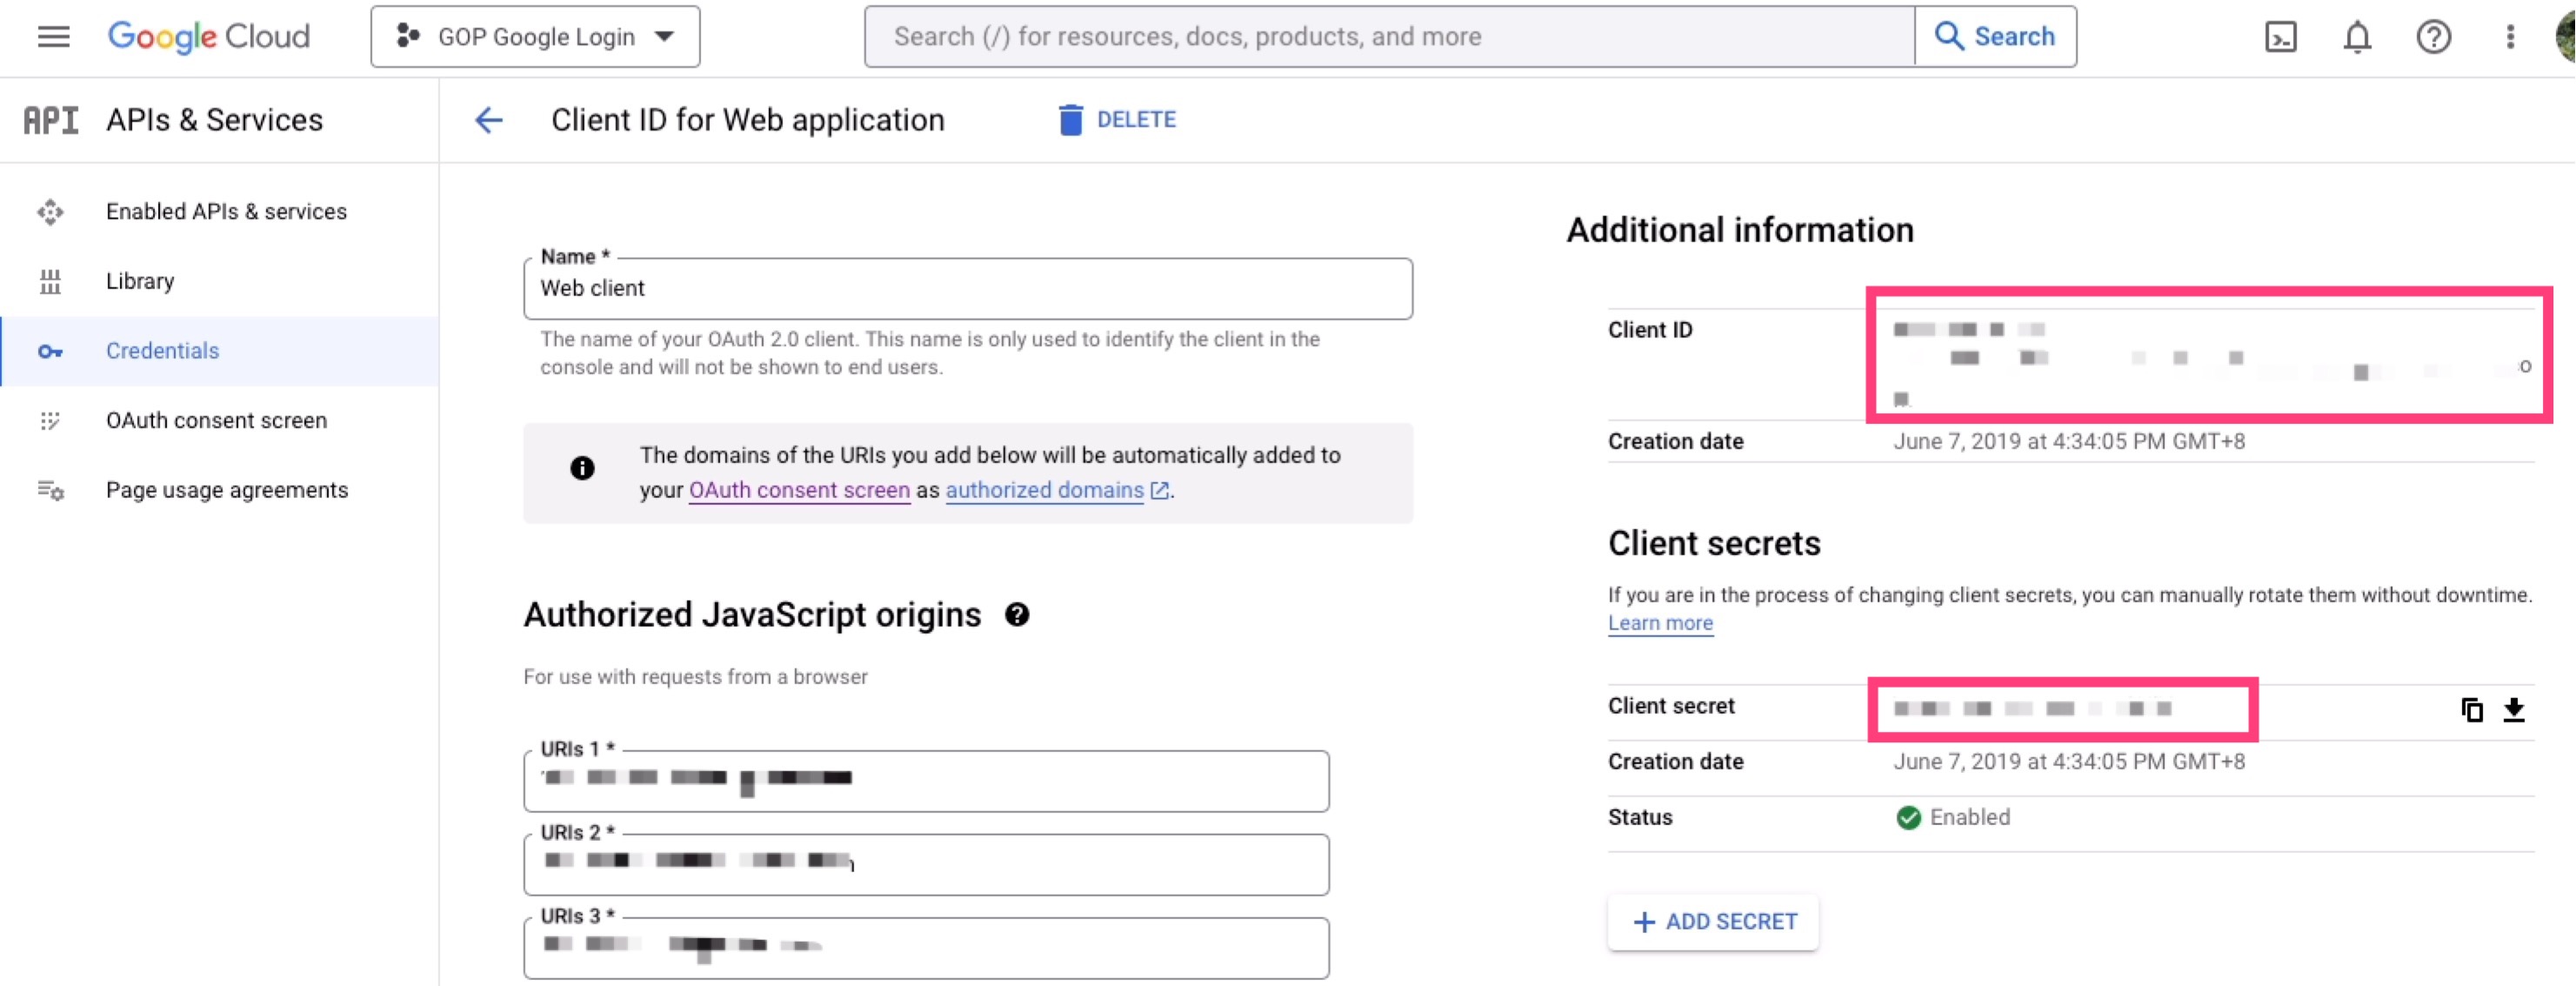
Task: Open the GOP Google Login project selector
Action: pos(534,36)
